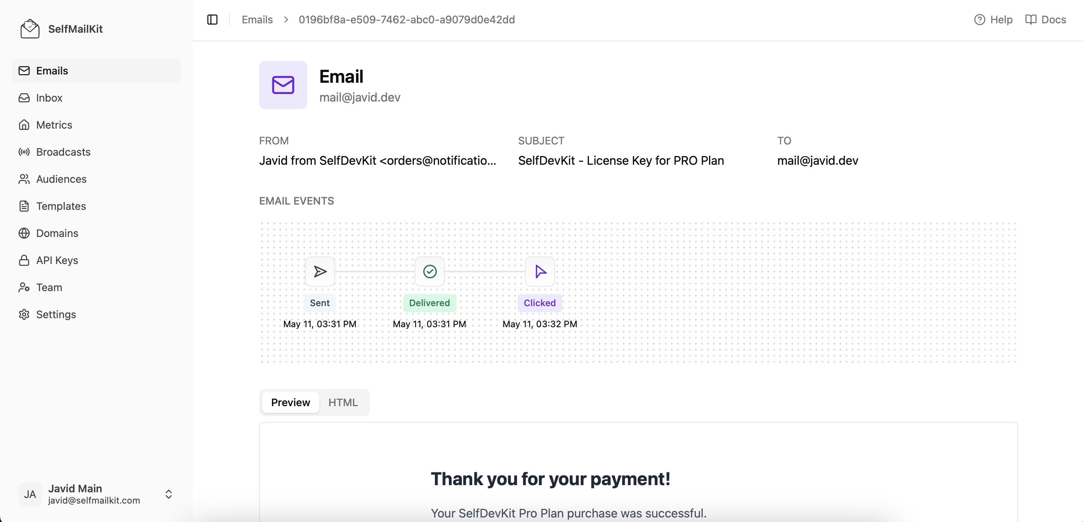
Task: Click the SelfMailKit envelope logo icon
Action: click(30, 29)
